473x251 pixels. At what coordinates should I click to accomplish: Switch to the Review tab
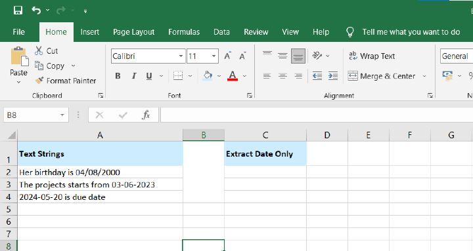(x=256, y=32)
